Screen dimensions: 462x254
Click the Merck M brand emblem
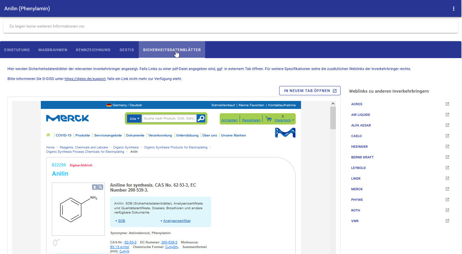click(285, 132)
